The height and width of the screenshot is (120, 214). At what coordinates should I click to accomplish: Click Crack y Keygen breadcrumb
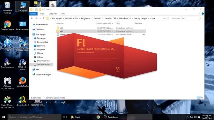pyautogui.click(x=140, y=18)
